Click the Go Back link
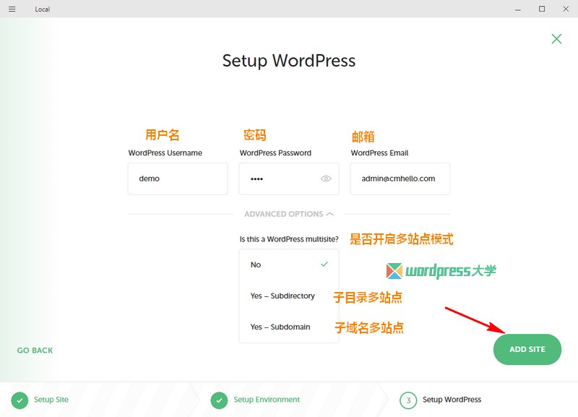 (35, 351)
